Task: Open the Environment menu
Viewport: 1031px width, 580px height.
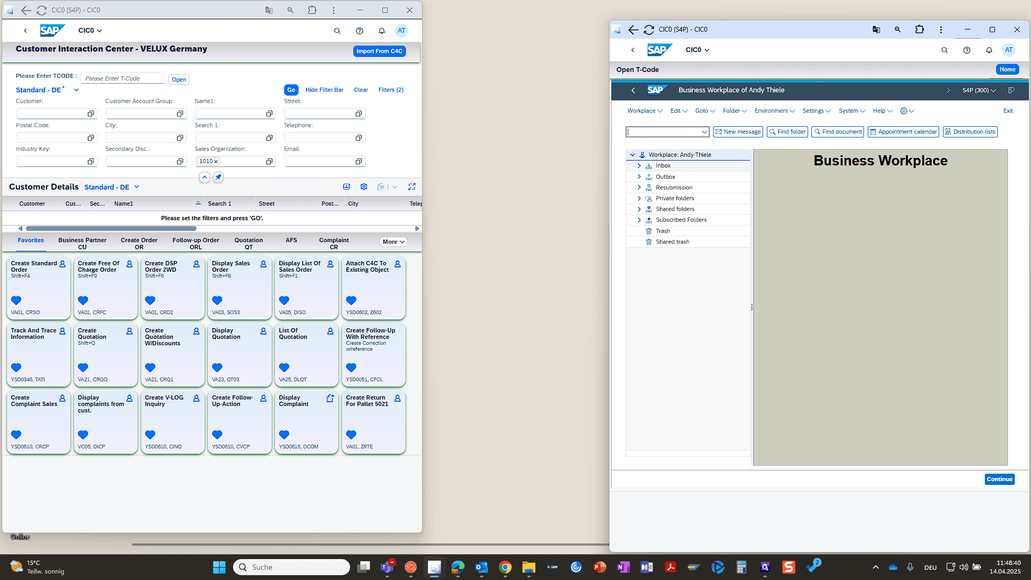Action: coord(774,111)
